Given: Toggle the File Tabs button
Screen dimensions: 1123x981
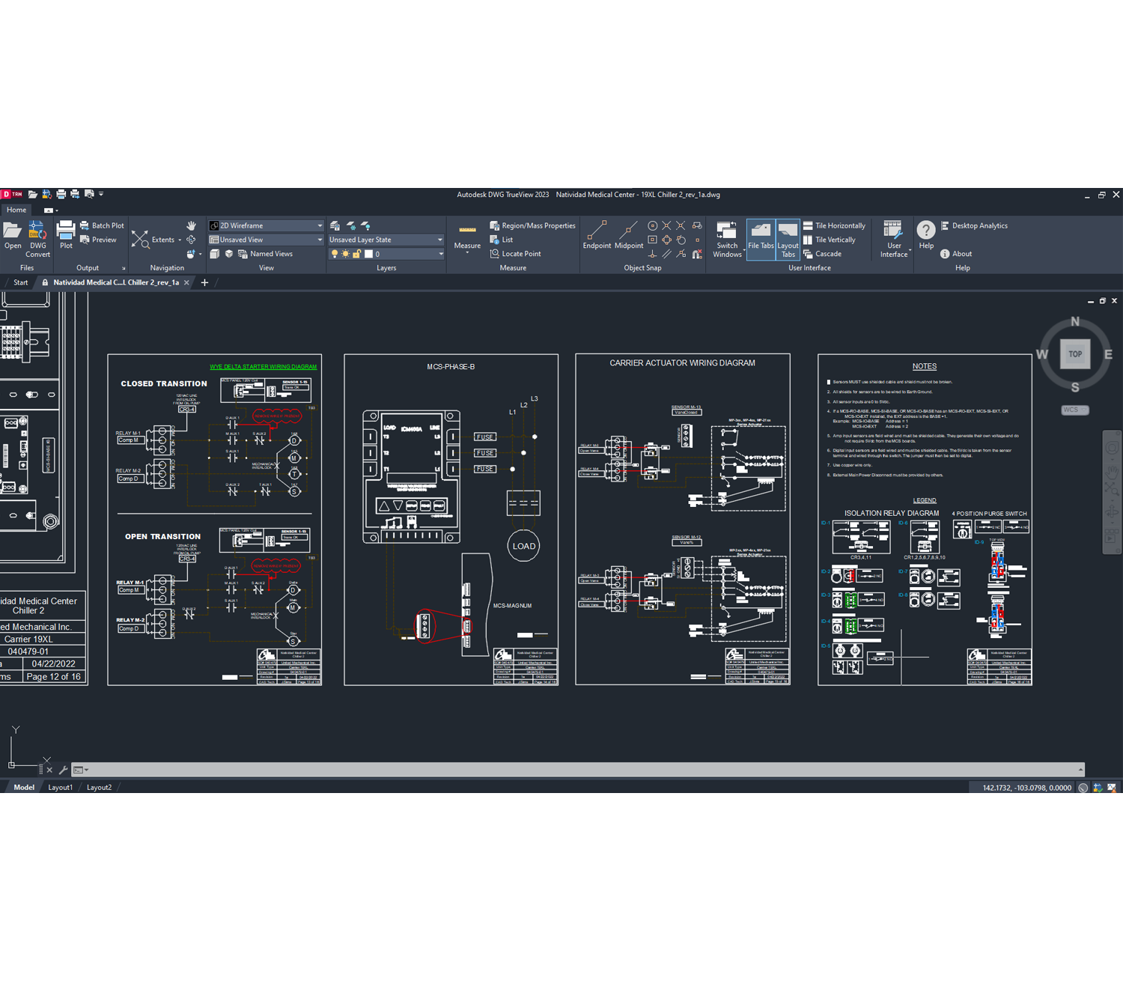Looking at the screenshot, I should coord(761,239).
